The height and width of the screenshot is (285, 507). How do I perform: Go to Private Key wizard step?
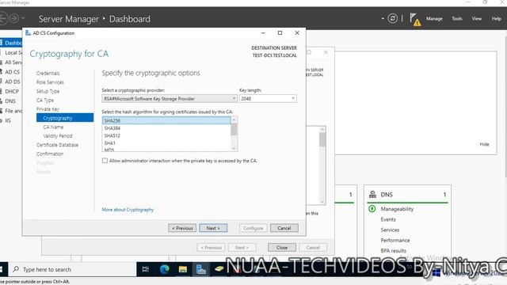pyautogui.click(x=48, y=109)
